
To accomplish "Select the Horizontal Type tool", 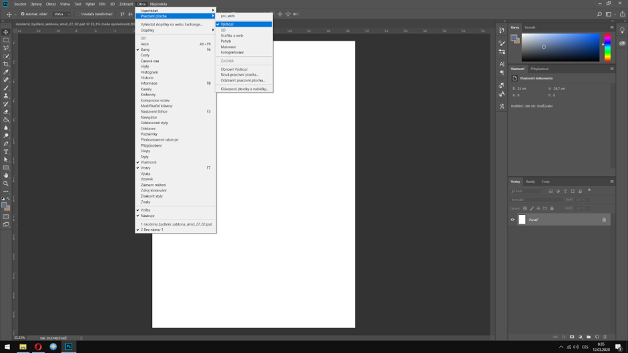I will pos(6,152).
